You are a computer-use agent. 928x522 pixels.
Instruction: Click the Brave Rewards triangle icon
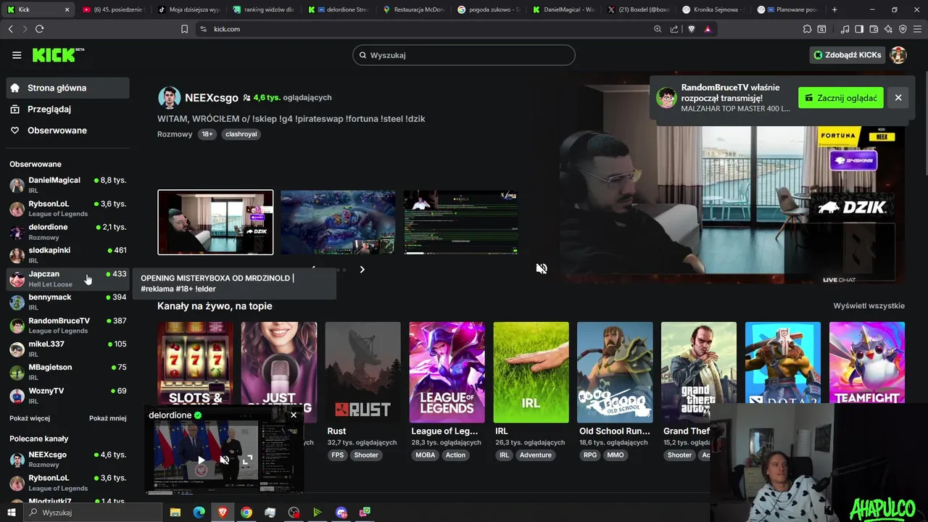point(708,29)
